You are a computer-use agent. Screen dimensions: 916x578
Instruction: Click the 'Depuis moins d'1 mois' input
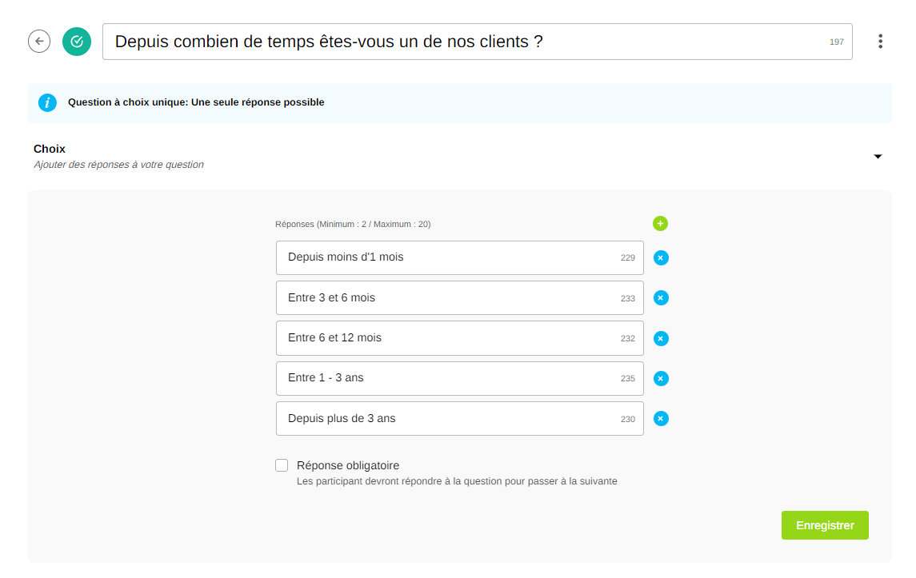coord(448,257)
